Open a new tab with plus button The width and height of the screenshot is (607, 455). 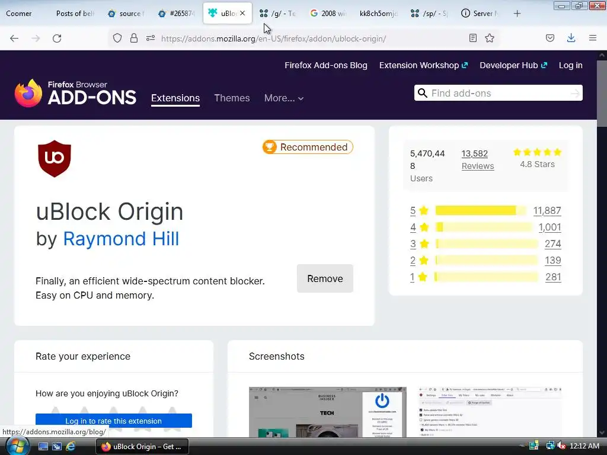pyautogui.click(x=517, y=14)
